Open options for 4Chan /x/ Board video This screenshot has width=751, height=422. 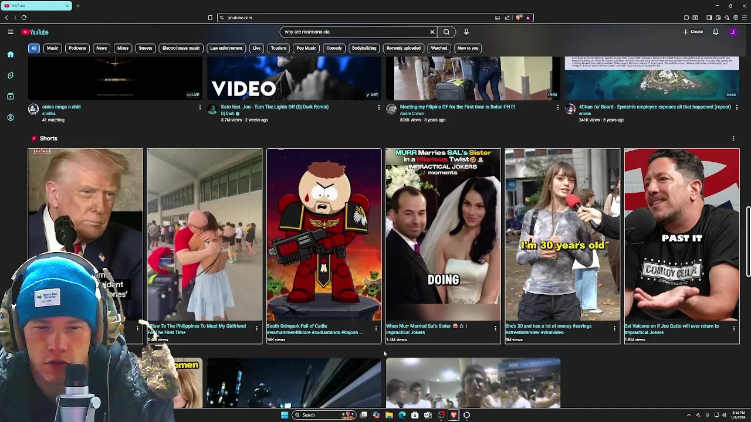tap(736, 107)
